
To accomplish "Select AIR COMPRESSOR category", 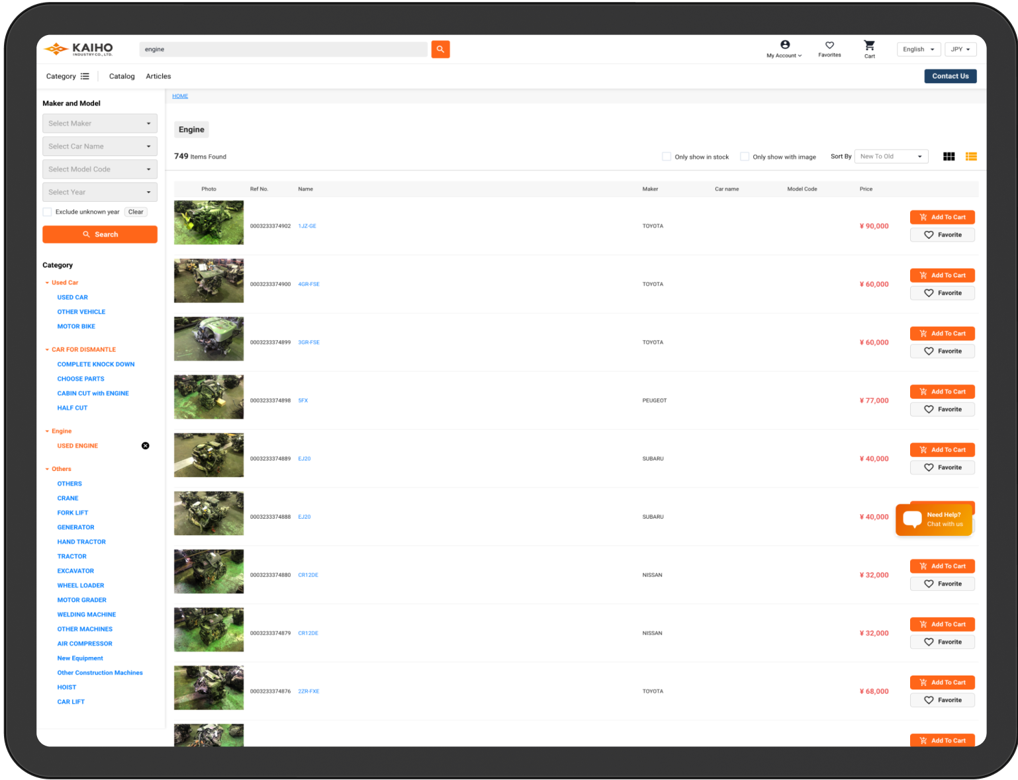I will click(85, 644).
